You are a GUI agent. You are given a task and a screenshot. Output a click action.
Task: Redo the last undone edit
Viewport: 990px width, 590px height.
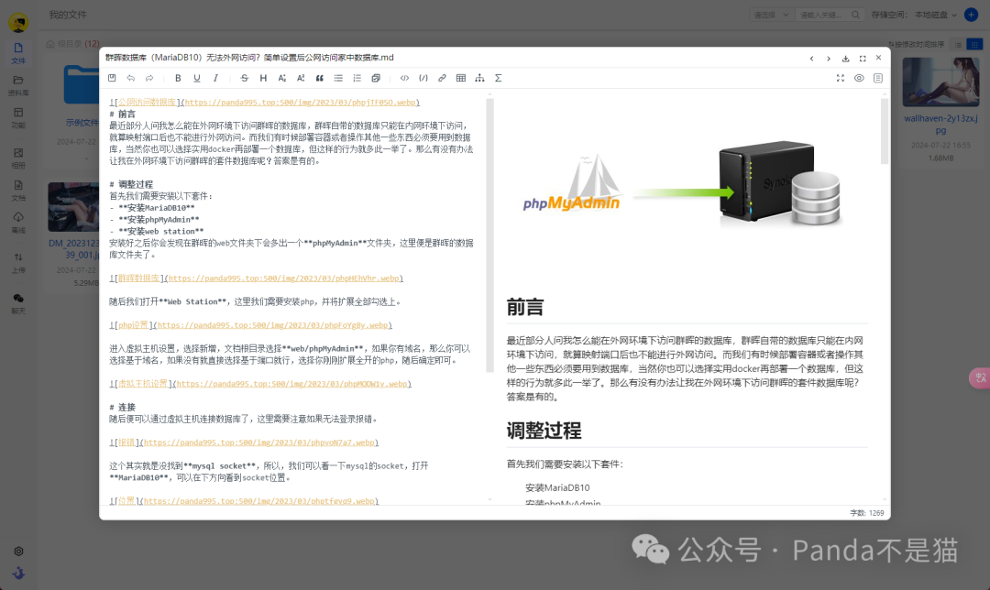tap(149, 78)
